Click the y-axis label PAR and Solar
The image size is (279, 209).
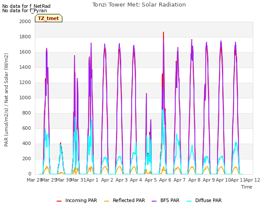(6, 100)
